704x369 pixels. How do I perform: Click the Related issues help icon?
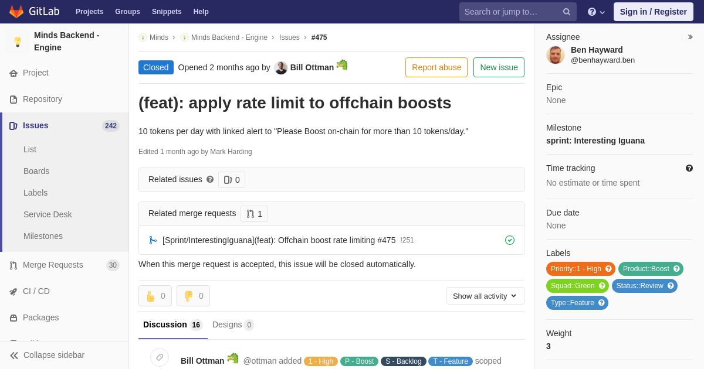click(x=210, y=179)
